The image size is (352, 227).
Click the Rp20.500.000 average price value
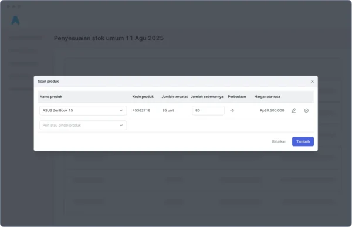pos(272,110)
